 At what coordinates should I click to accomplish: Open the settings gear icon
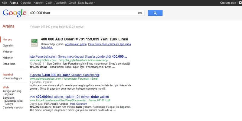(240, 3)
